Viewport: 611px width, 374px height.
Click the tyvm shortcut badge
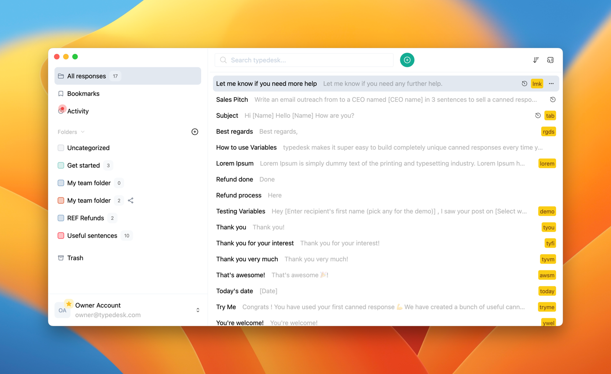tap(548, 259)
